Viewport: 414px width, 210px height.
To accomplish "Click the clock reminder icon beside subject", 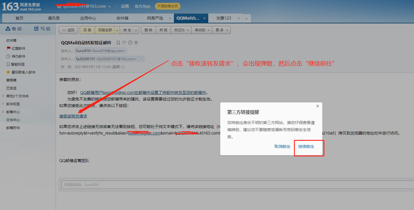I will pyautogui.click(x=130, y=43).
